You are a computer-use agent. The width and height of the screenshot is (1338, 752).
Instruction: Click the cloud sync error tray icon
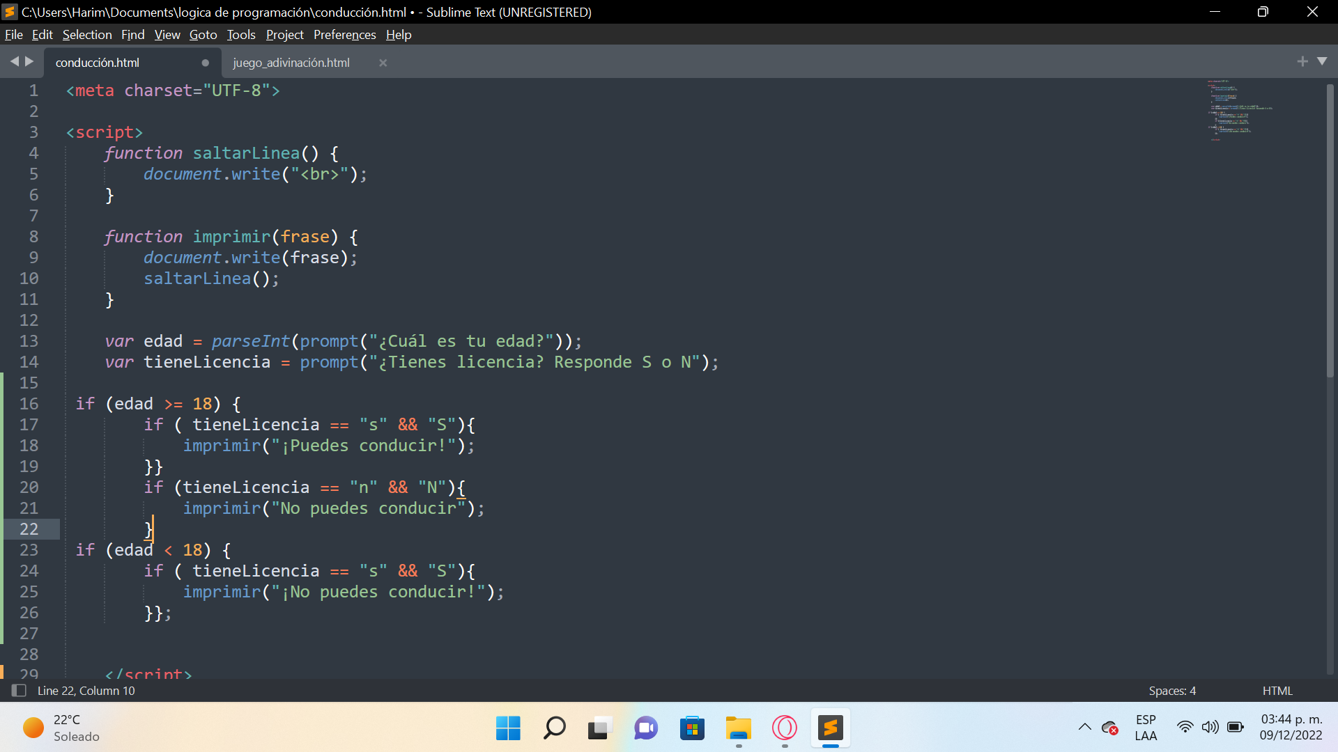(x=1110, y=728)
